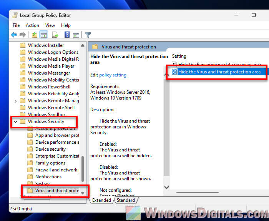The height and width of the screenshot is (221, 269).
Task: Click tree pane scroll down arrow
Action: (83, 193)
